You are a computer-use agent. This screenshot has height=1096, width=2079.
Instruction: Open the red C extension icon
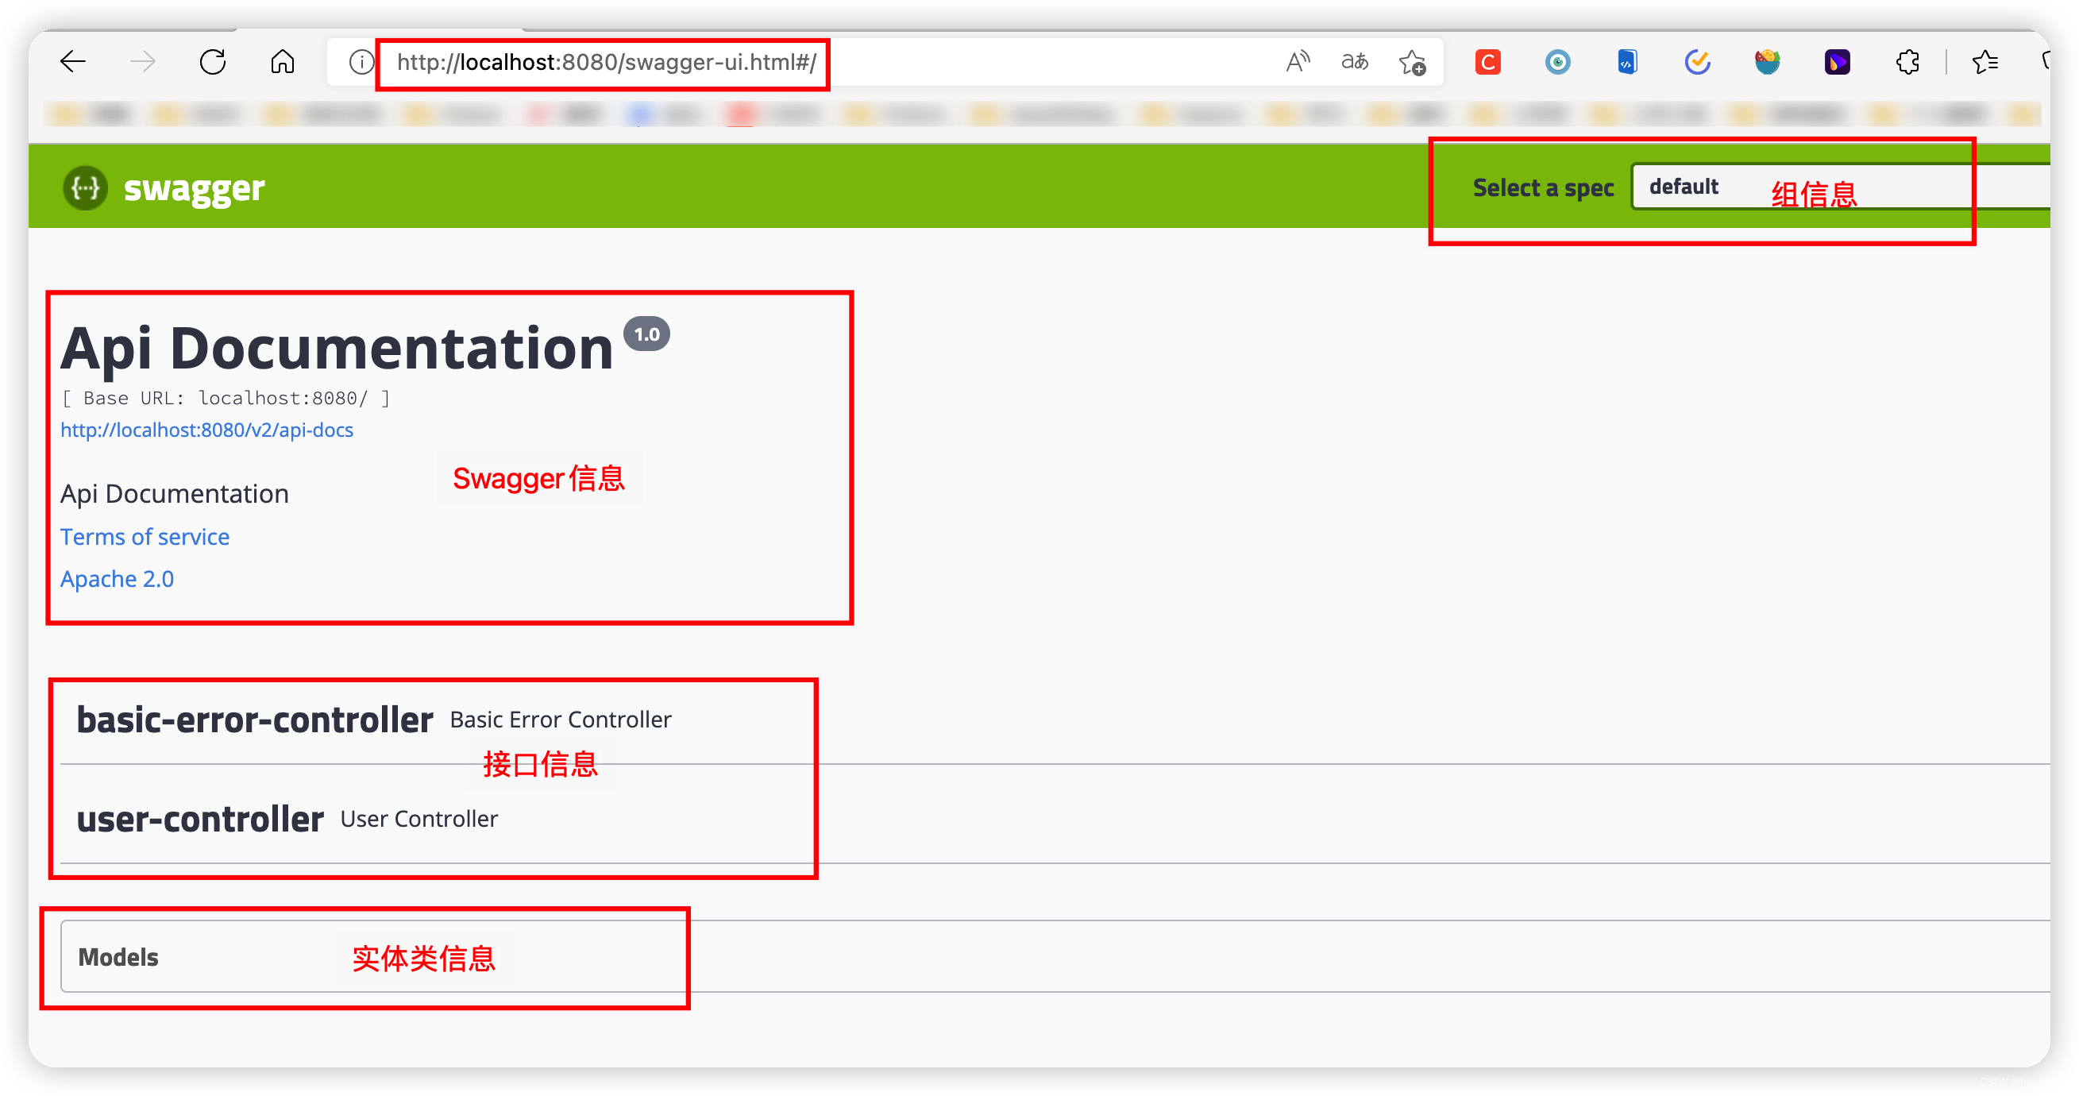point(1487,62)
